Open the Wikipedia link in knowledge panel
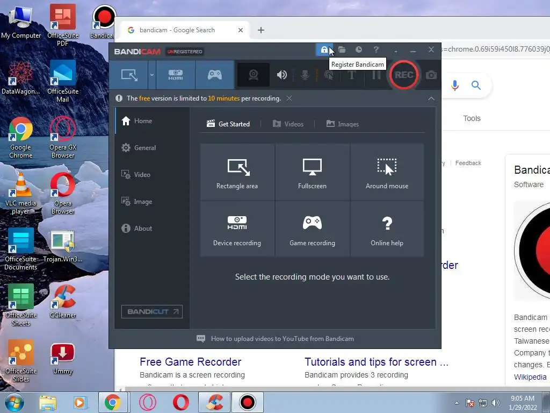This screenshot has width=550, height=413. 530,377
